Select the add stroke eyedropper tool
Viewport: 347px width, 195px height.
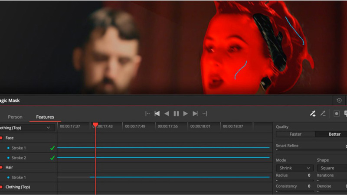(x=312, y=114)
